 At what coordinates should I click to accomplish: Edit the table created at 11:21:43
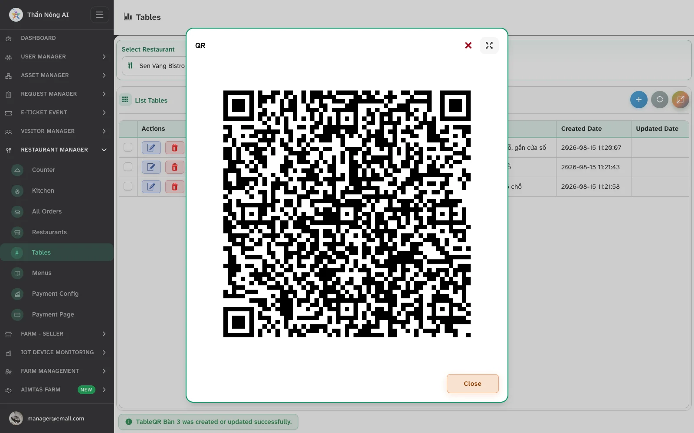pyautogui.click(x=151, y=167)
